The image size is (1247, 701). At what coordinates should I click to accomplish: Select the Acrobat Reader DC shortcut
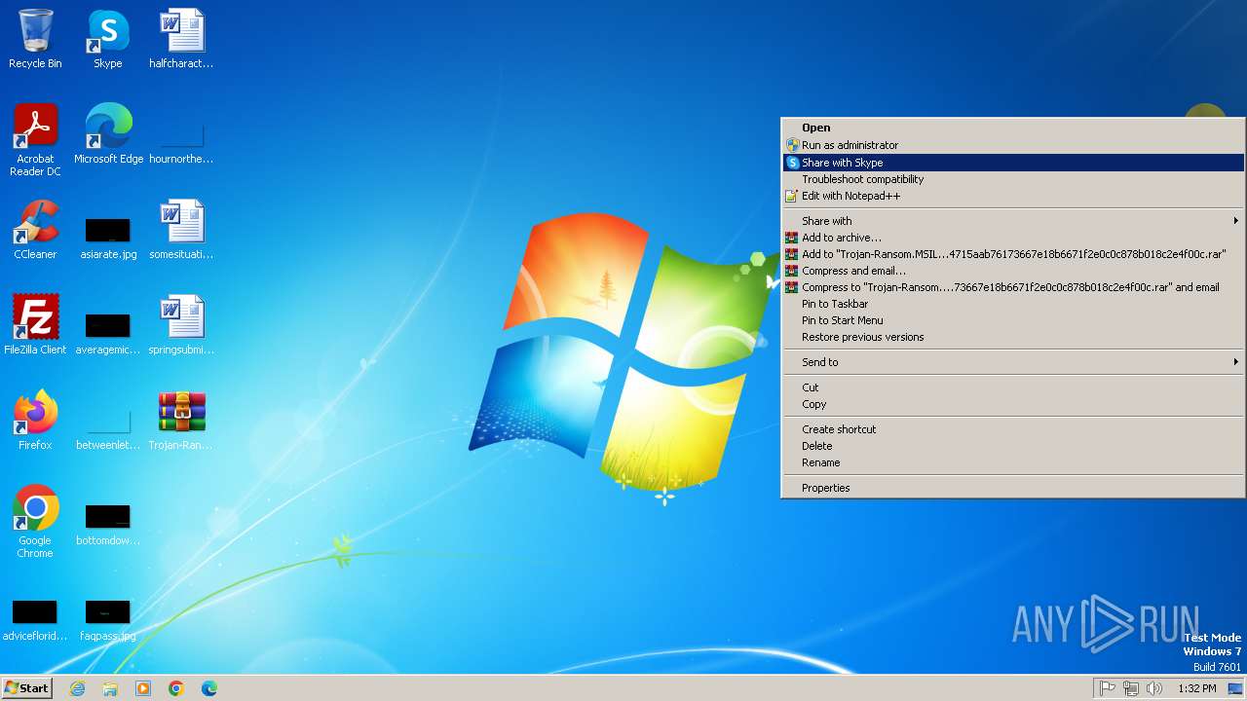click(x=35, y=140)
